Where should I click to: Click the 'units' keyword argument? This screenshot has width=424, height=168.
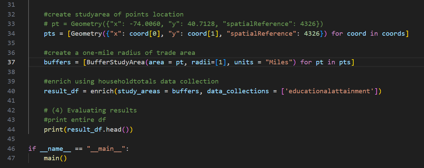point(244,63)
